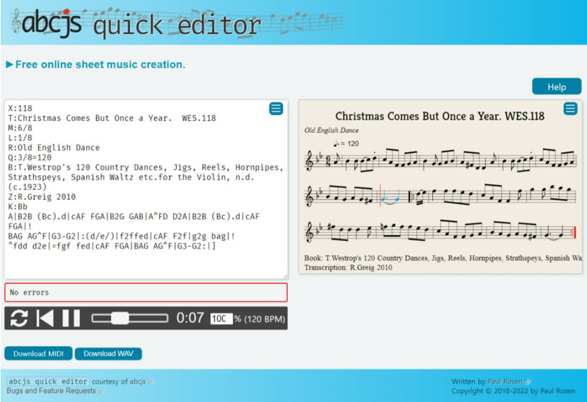Image resolution: width=587 pixels, height=402 pixels.
Task: Click the tempo percentage input field
Action: point(221,319)
